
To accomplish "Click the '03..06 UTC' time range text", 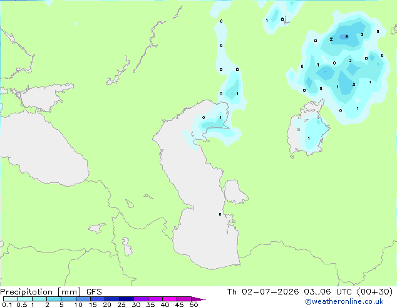I will click(x=328, y=292).
